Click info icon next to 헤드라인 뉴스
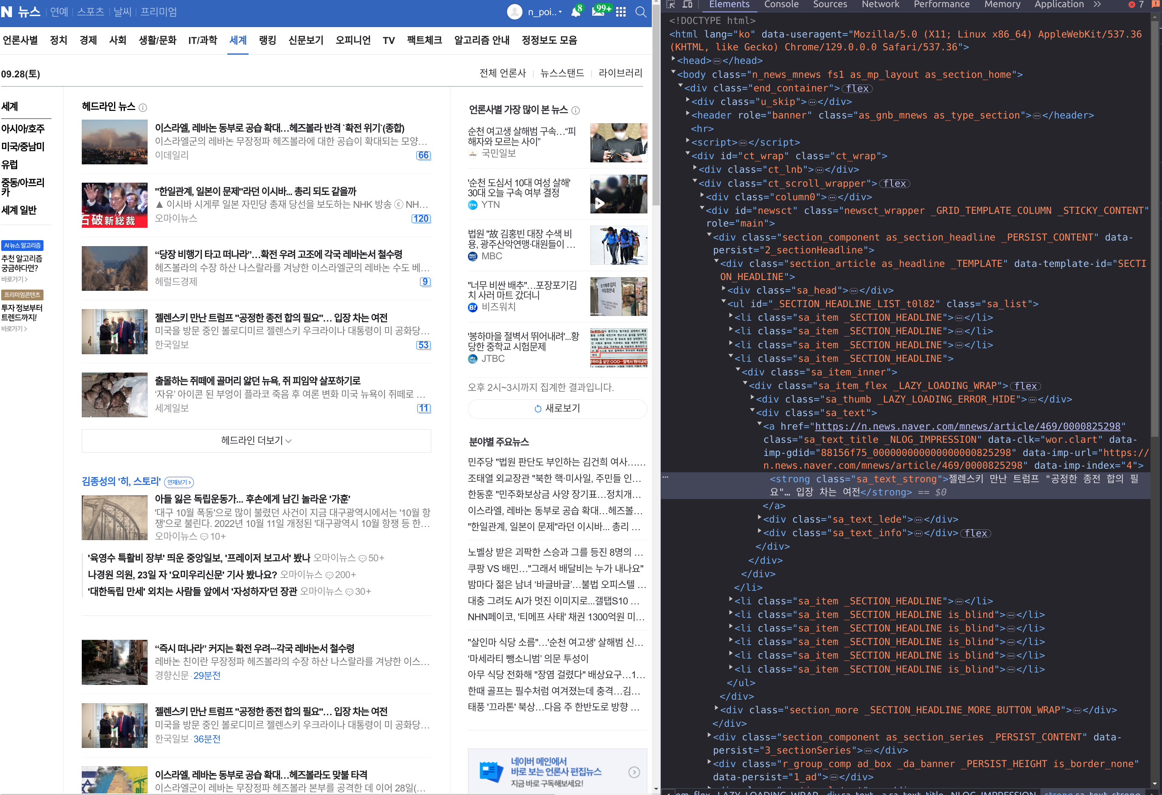The image size is (1162, 795). click(143, 107)
